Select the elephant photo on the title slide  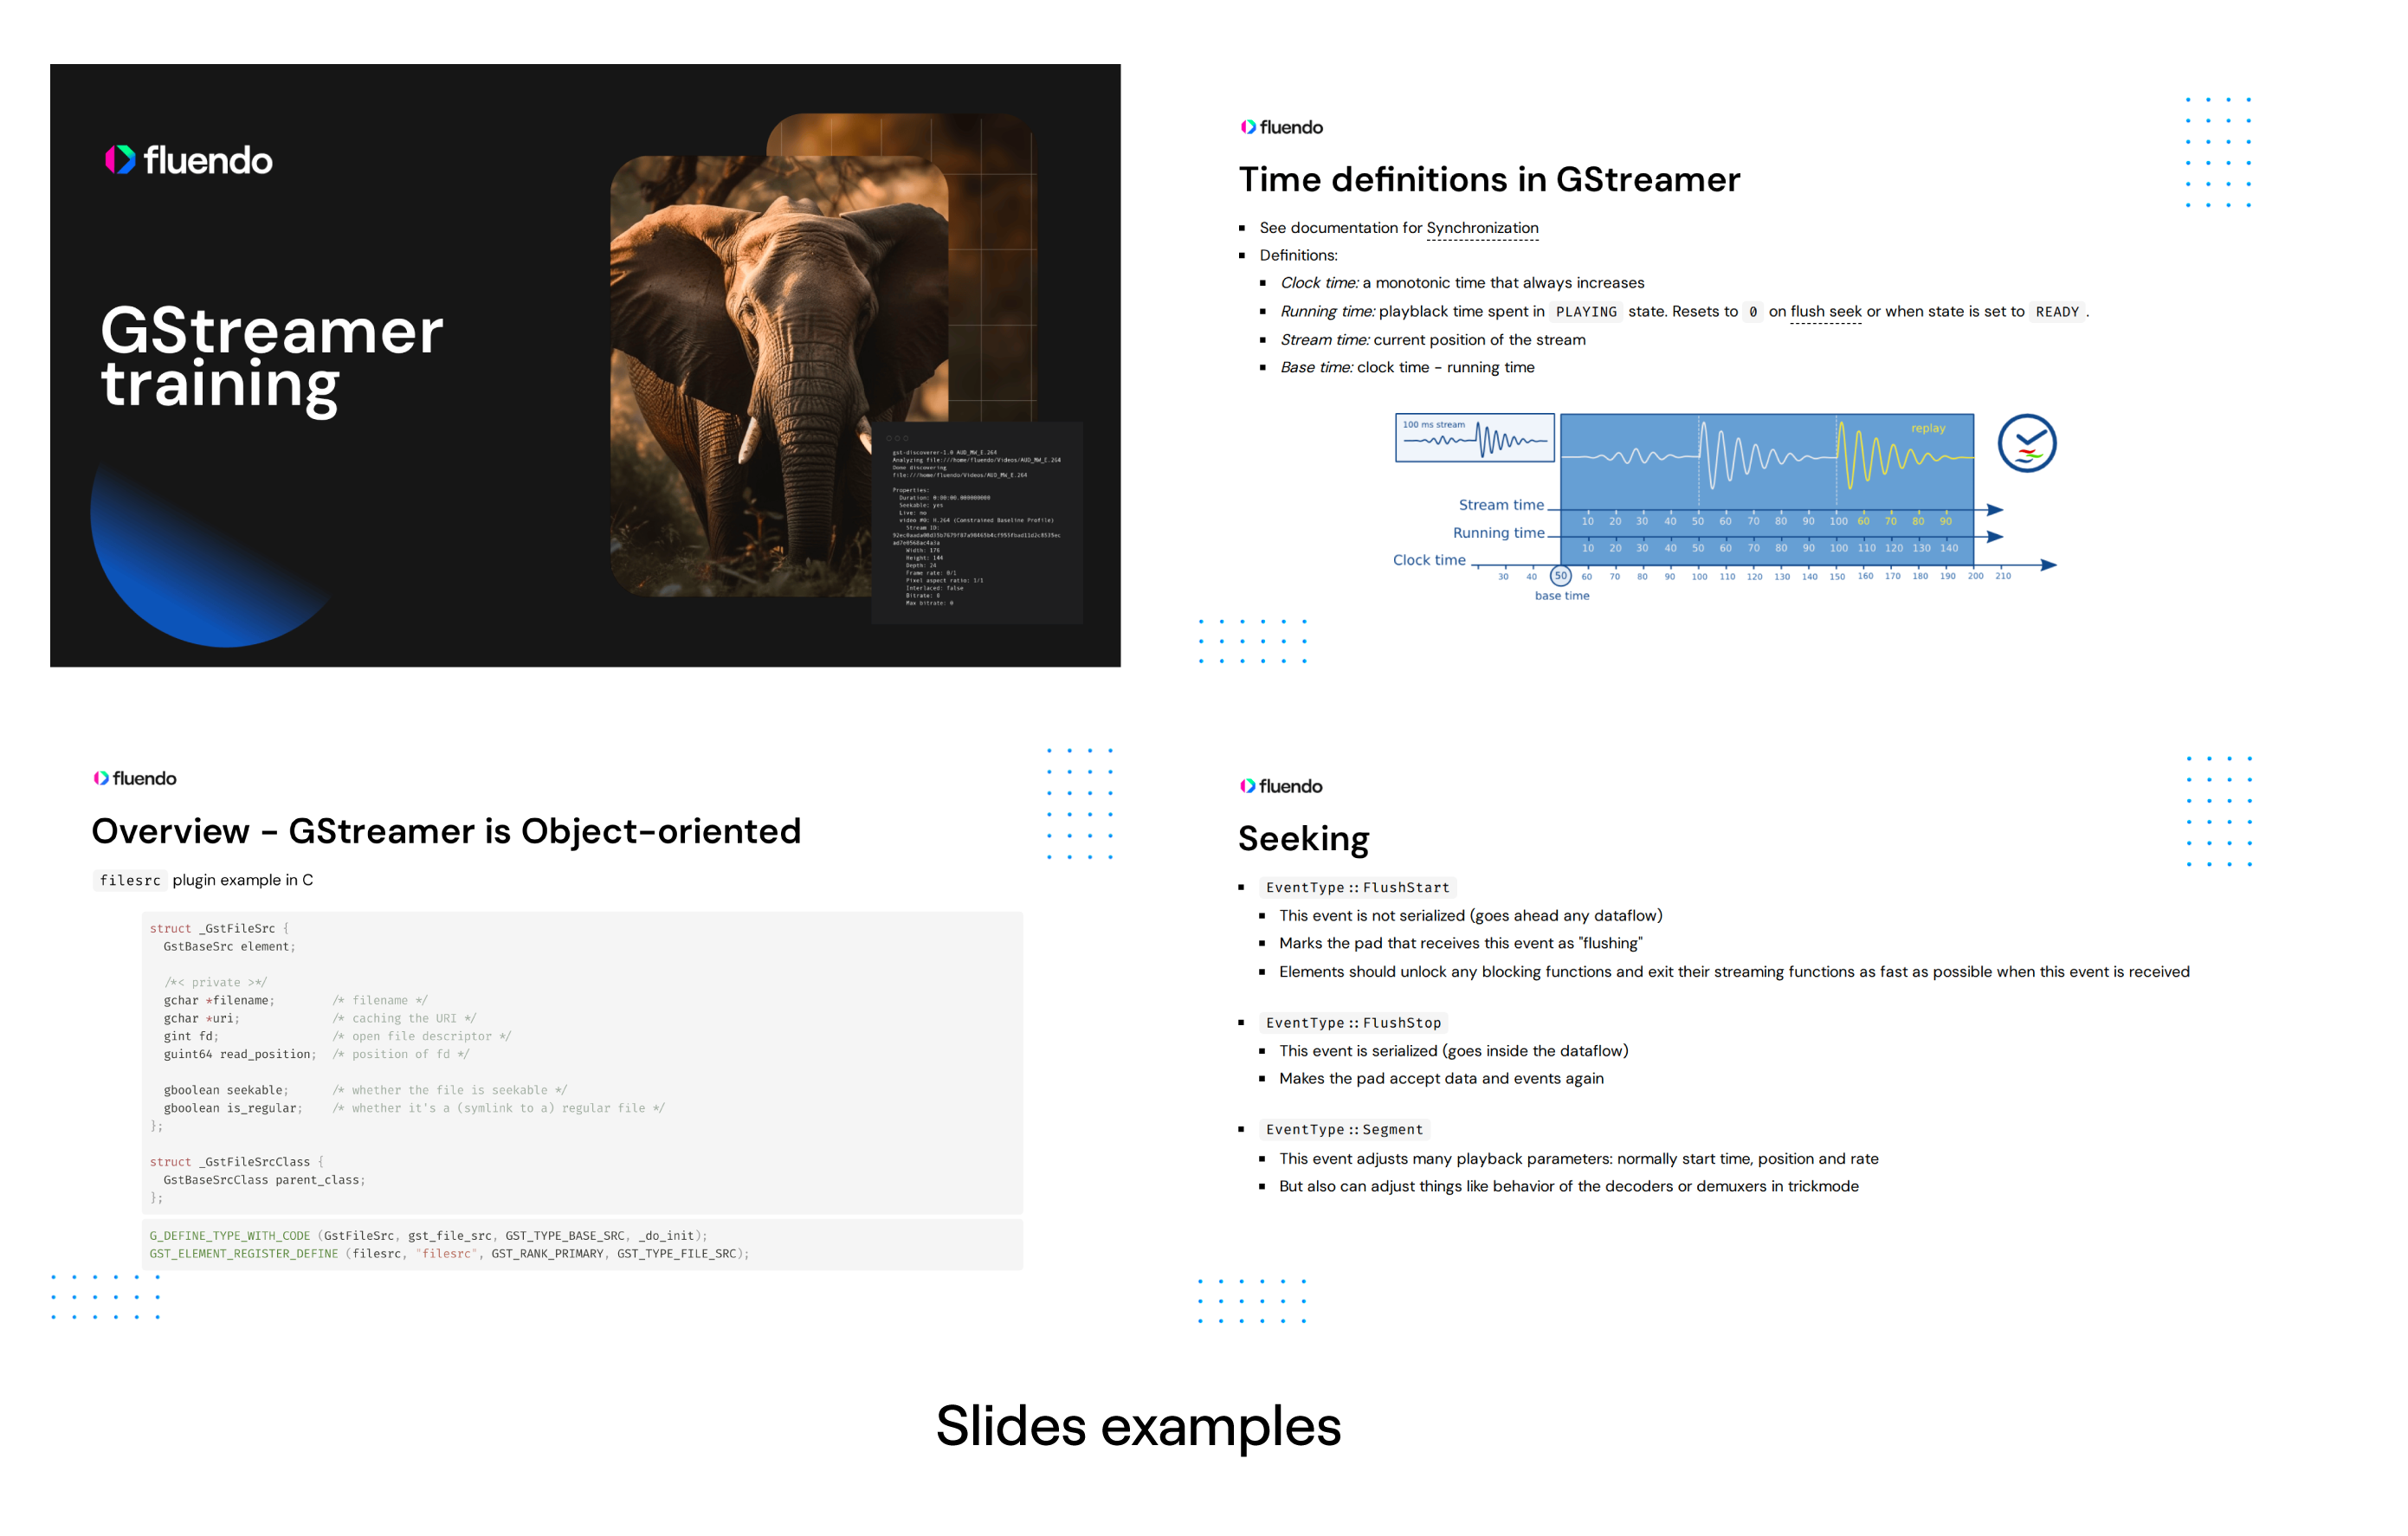pyautogui.click(x=779, y=375)
